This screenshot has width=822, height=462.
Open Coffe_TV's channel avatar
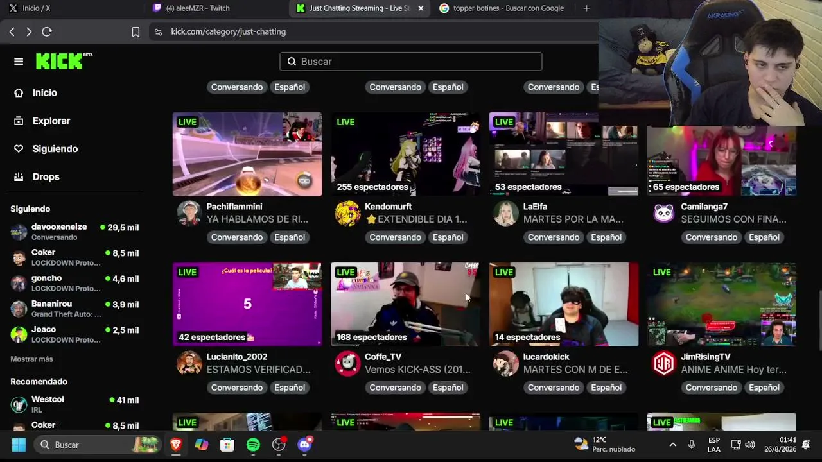(347, 364)
